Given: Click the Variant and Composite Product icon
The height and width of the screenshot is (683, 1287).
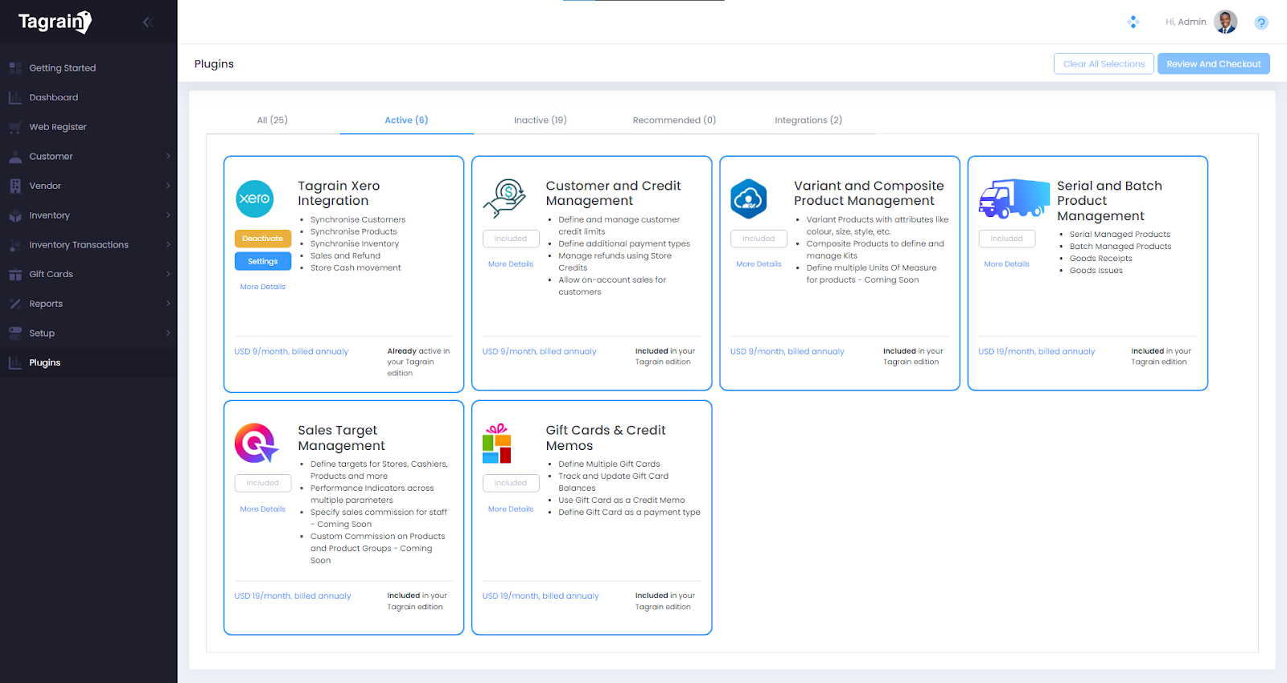Looking at the screenshot, I should click(x=749, y=198).
